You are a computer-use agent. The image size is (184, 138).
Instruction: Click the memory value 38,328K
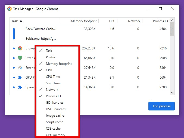90,29
